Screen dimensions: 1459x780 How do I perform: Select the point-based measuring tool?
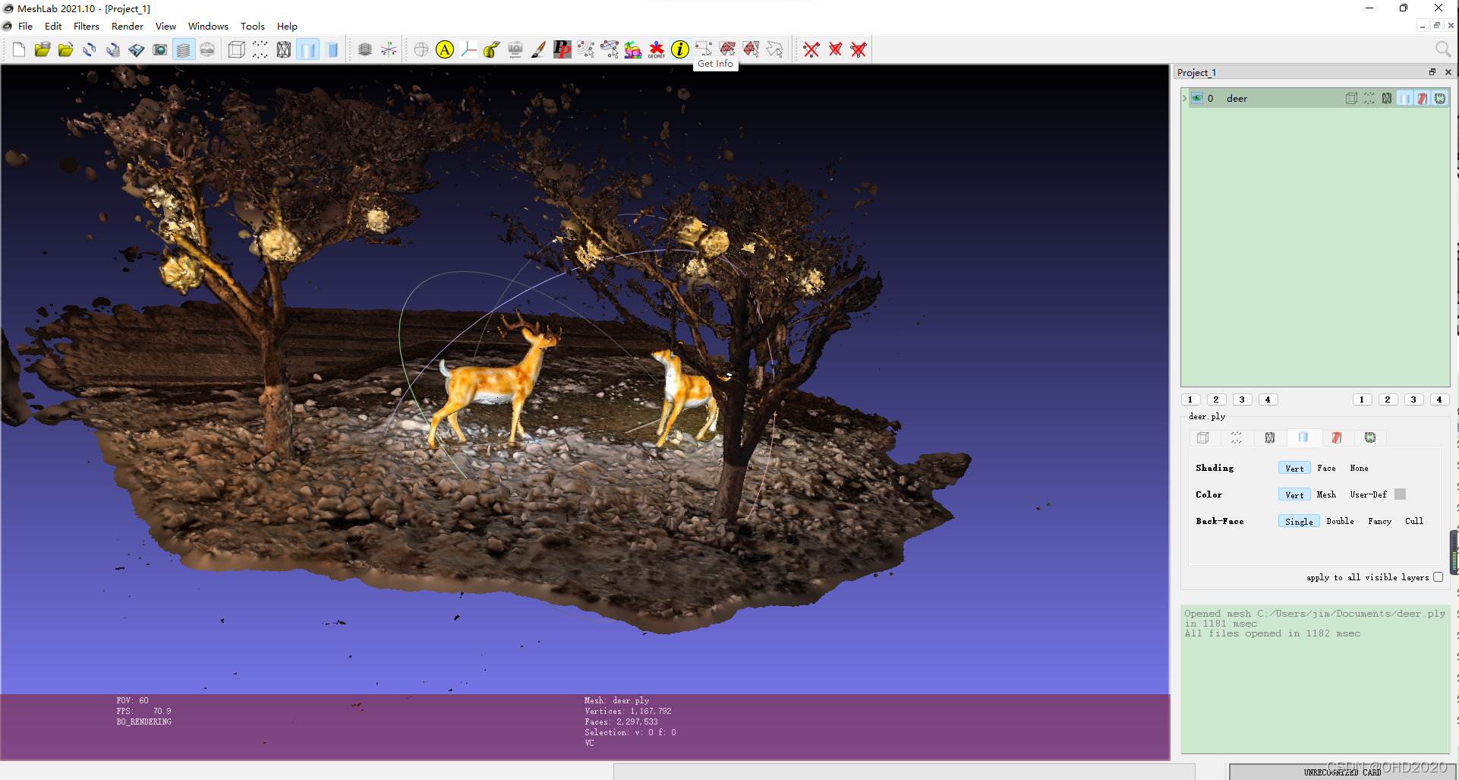(x=492, y=49)
